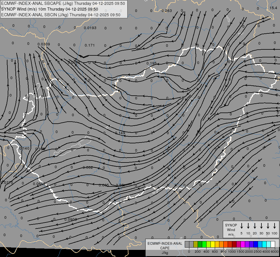Click the 0.140 value on the map
Image resolution: width=280 pixels, height=257 pixels.
(x=24, y=148)
